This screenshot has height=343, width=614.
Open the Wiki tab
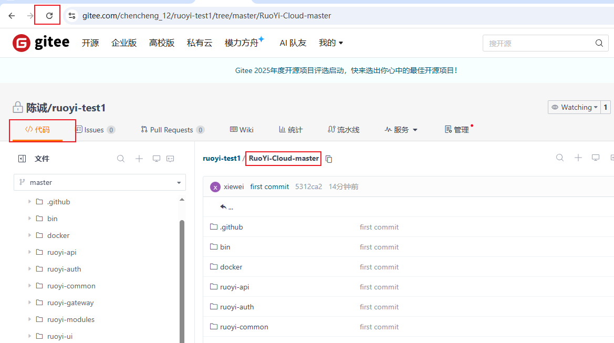point(242,130)
